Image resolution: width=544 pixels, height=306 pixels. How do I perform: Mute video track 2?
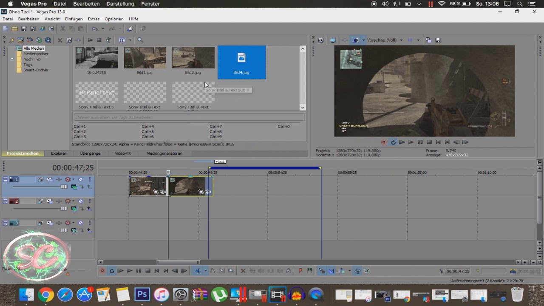pyautogui.click(x=81, y=201)
